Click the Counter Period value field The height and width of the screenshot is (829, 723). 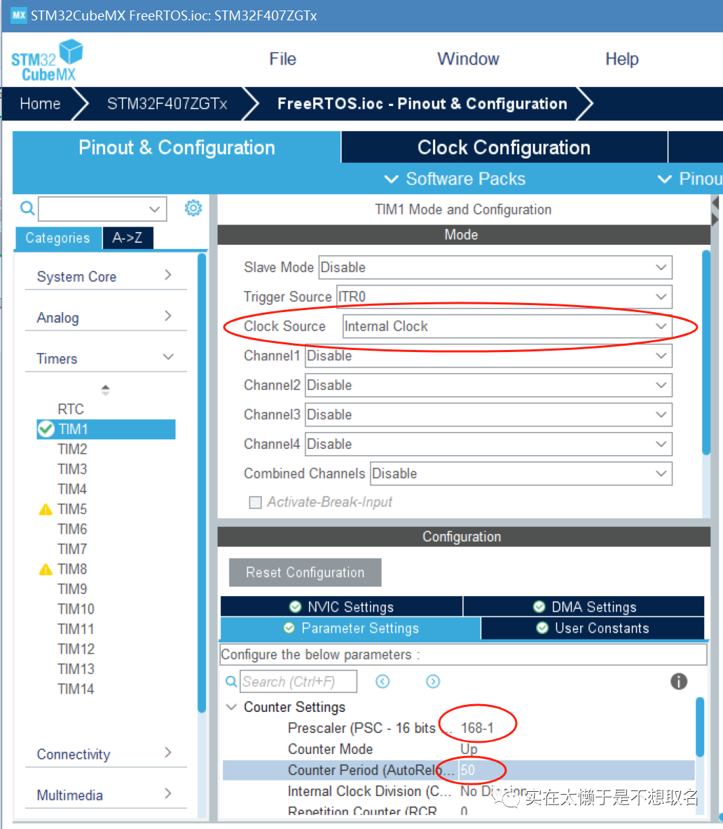point(574,770)
